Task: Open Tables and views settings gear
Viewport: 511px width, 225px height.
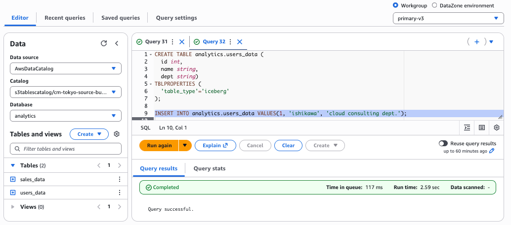Action: (x=117, y=134)
